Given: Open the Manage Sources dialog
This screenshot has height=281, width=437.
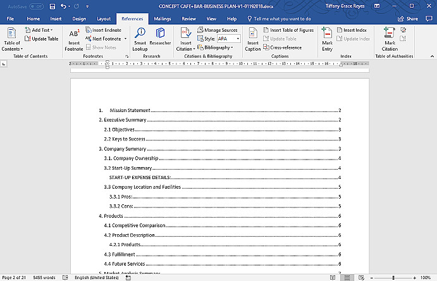Looking at the screenshot, I should pyautogui.click(x=218, y=30).
